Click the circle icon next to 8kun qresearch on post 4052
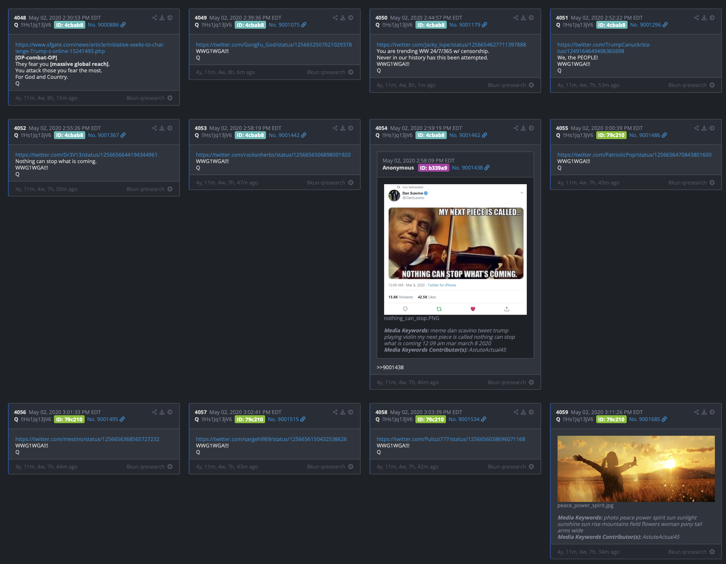This screenshot has width=726, height=564. pos(170,189)
